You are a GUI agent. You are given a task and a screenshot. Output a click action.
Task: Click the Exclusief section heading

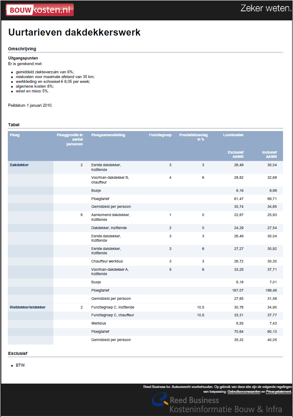[17, 354]
